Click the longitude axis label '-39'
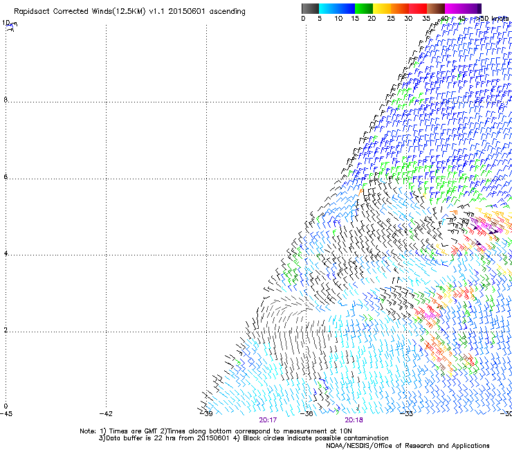 [x=206, y=414]
